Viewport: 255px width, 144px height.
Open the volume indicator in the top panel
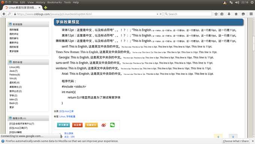pos(237,2)
